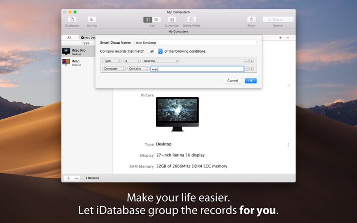Open the Sorting toolbar icon
The width and height of the screenshot is (357, 223).
(91, 20)
